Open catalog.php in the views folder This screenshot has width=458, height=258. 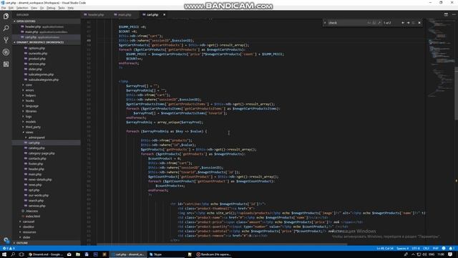tap(36, 148)
